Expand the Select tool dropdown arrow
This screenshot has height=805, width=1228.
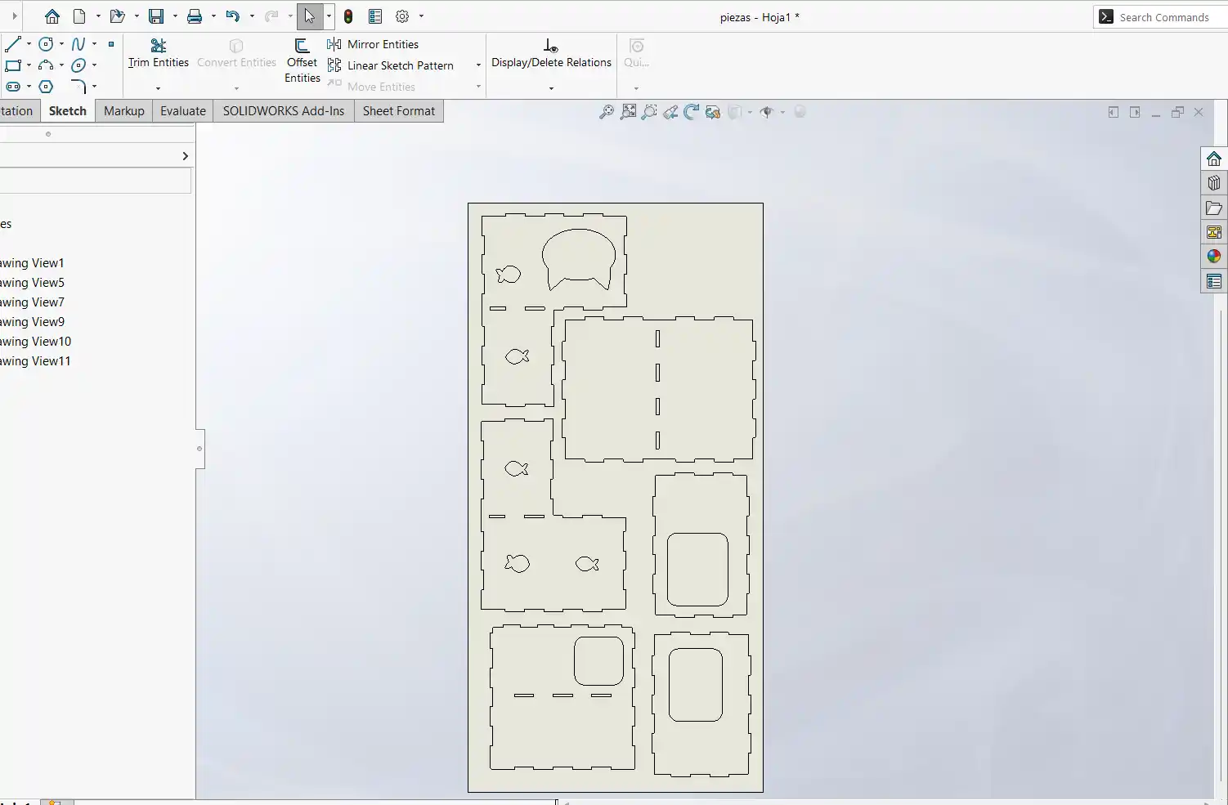pos(329,16)
